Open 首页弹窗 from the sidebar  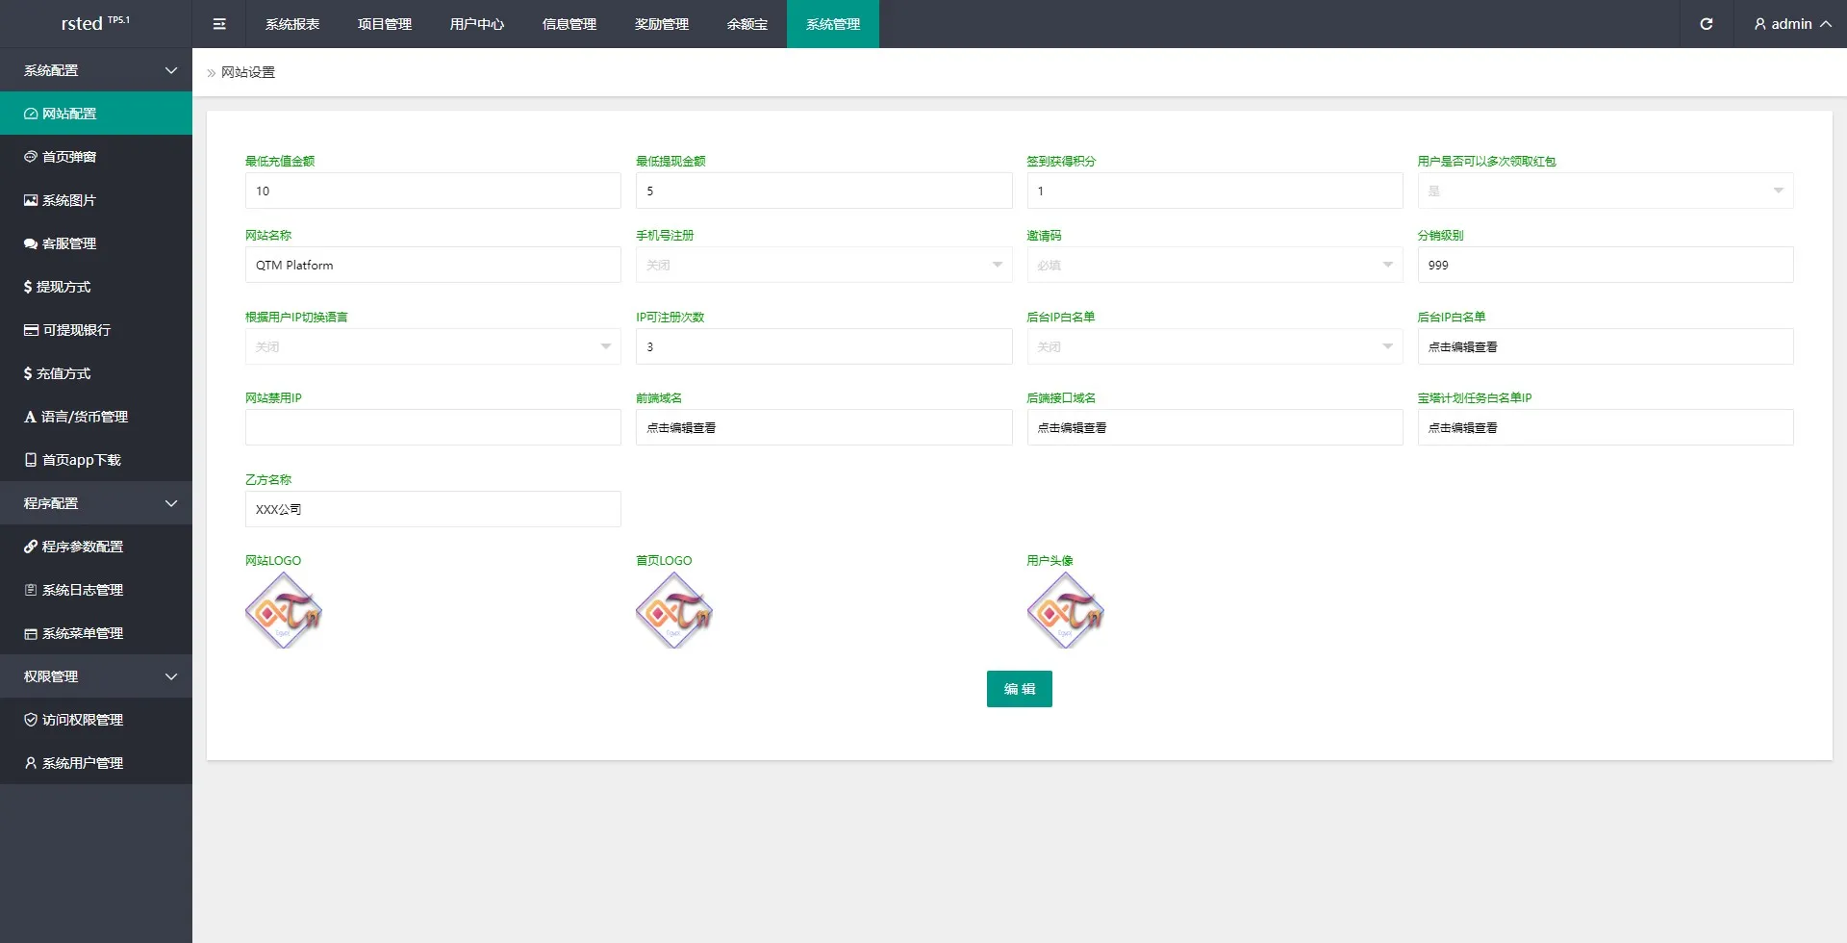[69, 157]
